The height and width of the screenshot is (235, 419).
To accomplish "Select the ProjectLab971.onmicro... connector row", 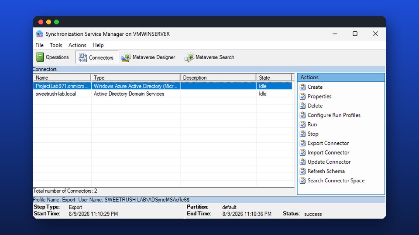I will [x=163, y=86].
